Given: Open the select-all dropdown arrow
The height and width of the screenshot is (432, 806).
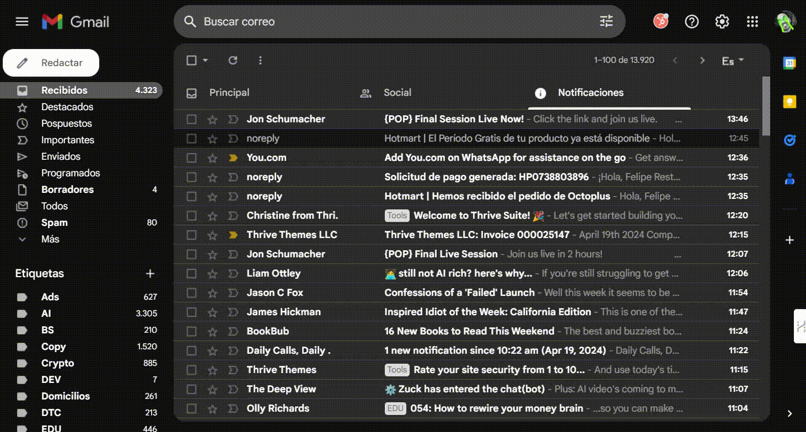Looking at the screenshot, I should [x=206, y=60].
